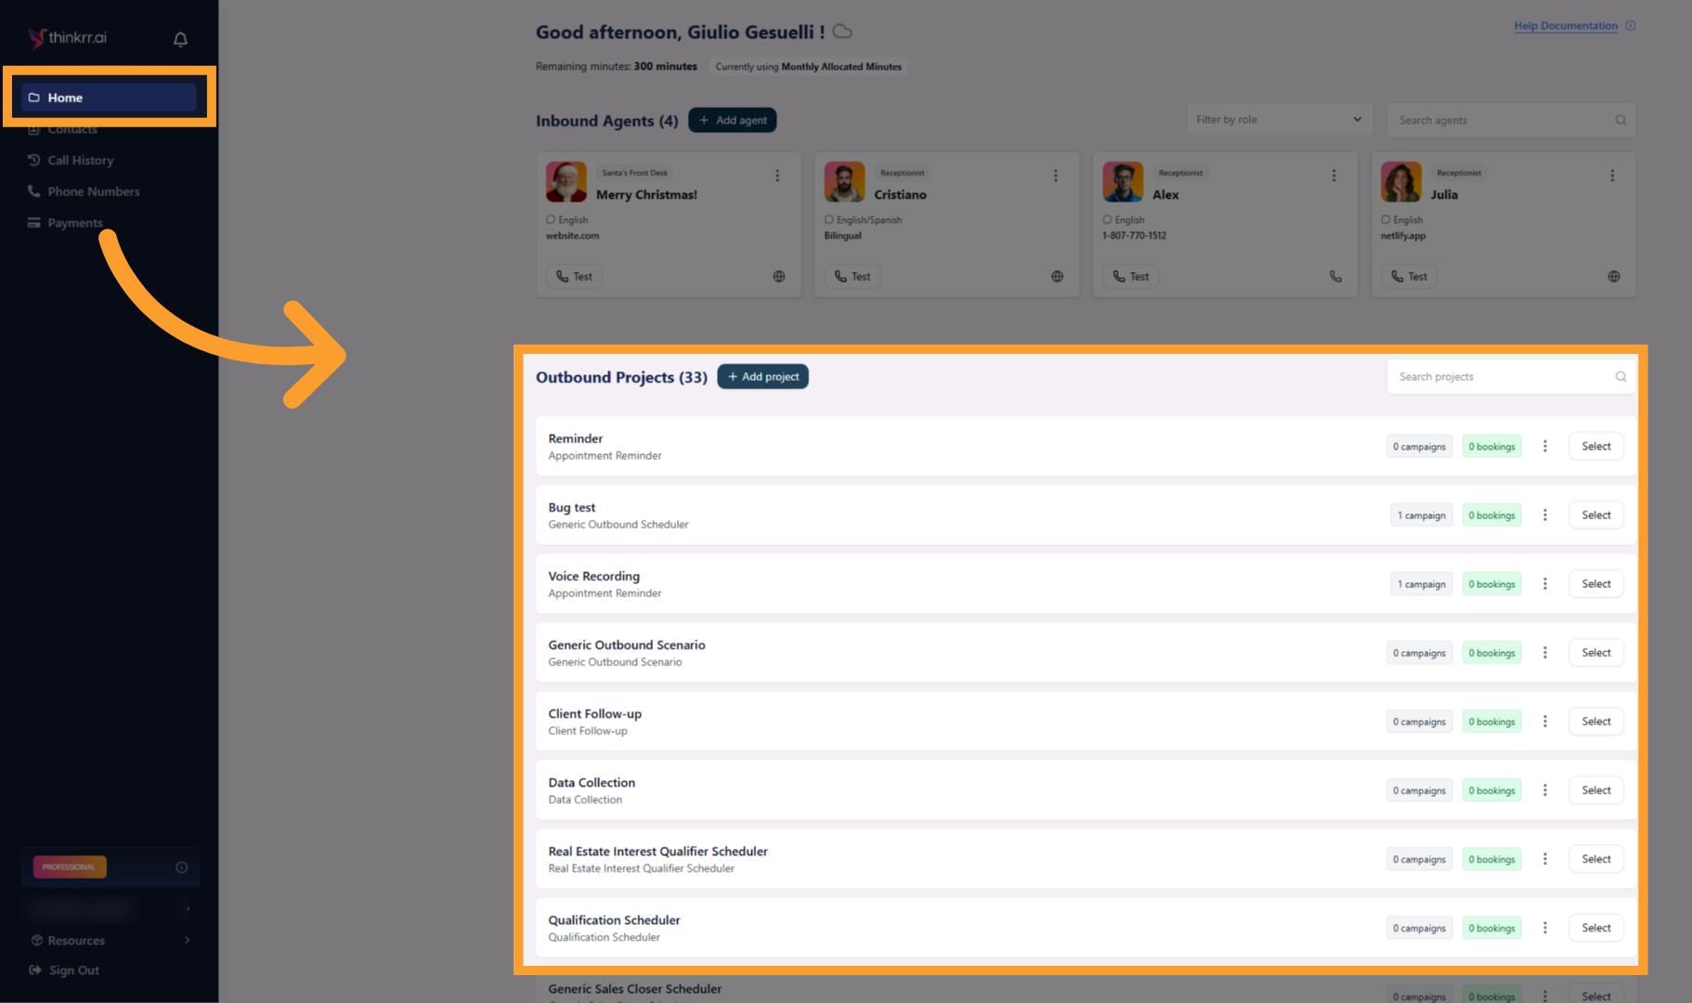1692x1003 pixels.
Task: Click Julia's avatar thumbnail
Action: [1401, 182]
